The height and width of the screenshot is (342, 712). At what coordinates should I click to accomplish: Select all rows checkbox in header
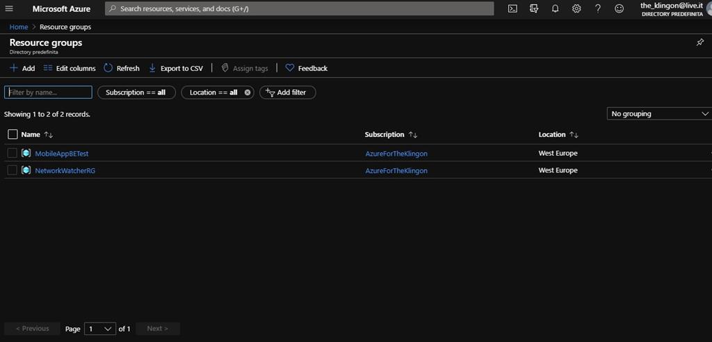click(x=13, y=134)
